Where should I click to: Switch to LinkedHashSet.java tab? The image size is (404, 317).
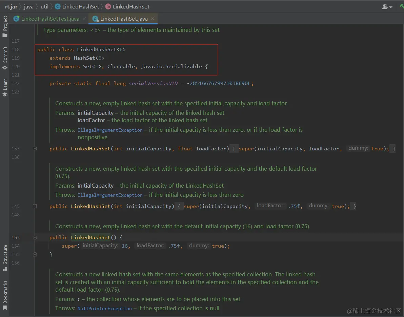point(124,19)
